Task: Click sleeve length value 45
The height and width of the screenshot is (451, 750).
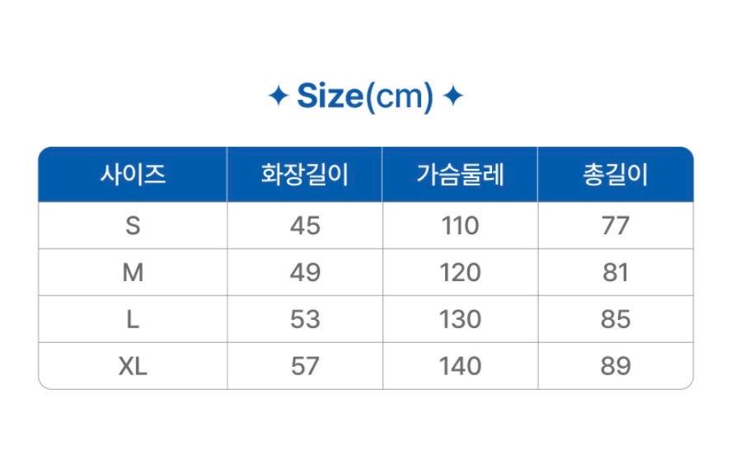Action: coord(304,226)
